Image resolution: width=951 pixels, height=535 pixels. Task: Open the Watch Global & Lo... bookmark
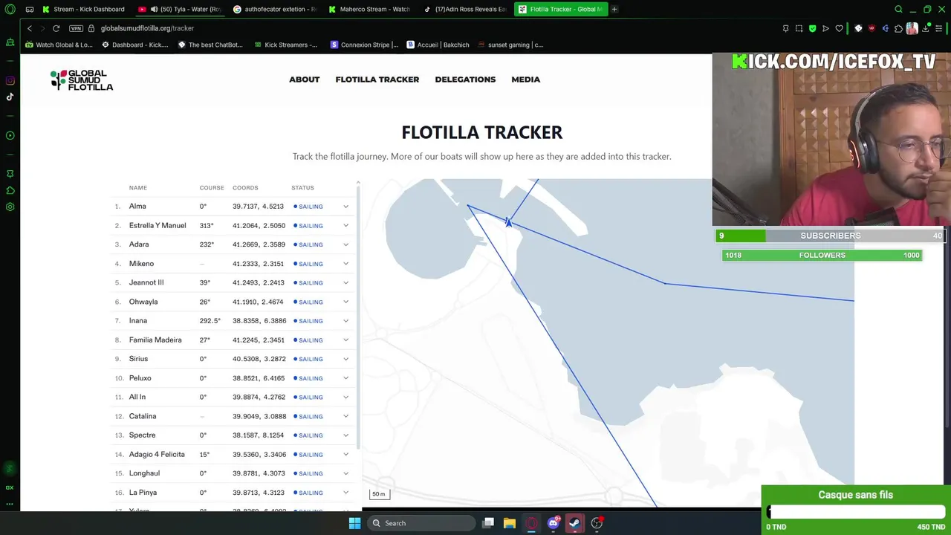pyautogui.click(x=59, y=45)
